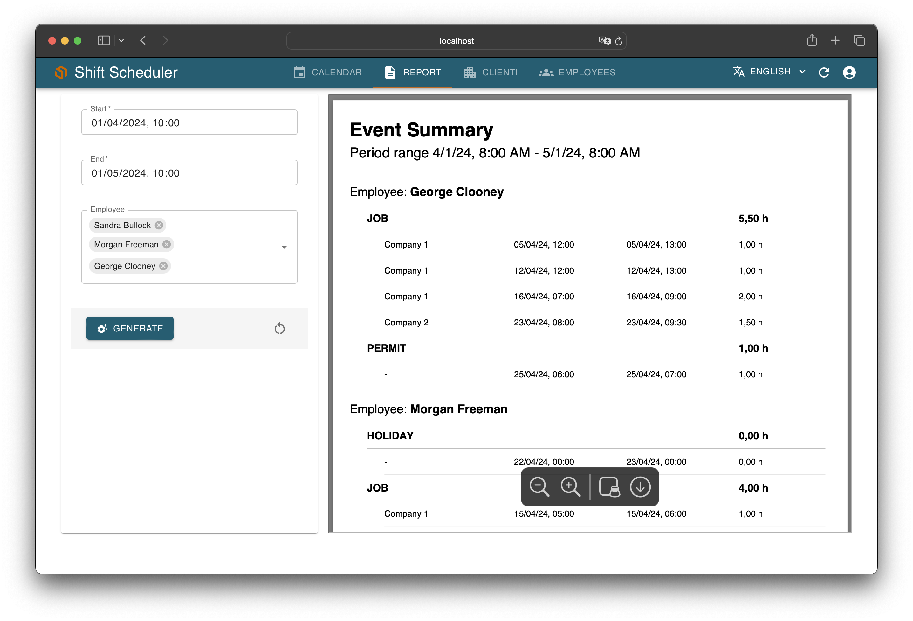The width and height of the screenshot is (913, 621).
Task: Click the refresh/reload page icon
Action: pos(825,72)
